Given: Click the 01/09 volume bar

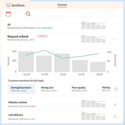Looking at the screenshot, I should (x=26, y=62).
